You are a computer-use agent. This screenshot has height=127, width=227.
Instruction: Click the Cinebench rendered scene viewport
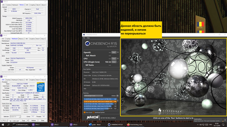[174, 77]
